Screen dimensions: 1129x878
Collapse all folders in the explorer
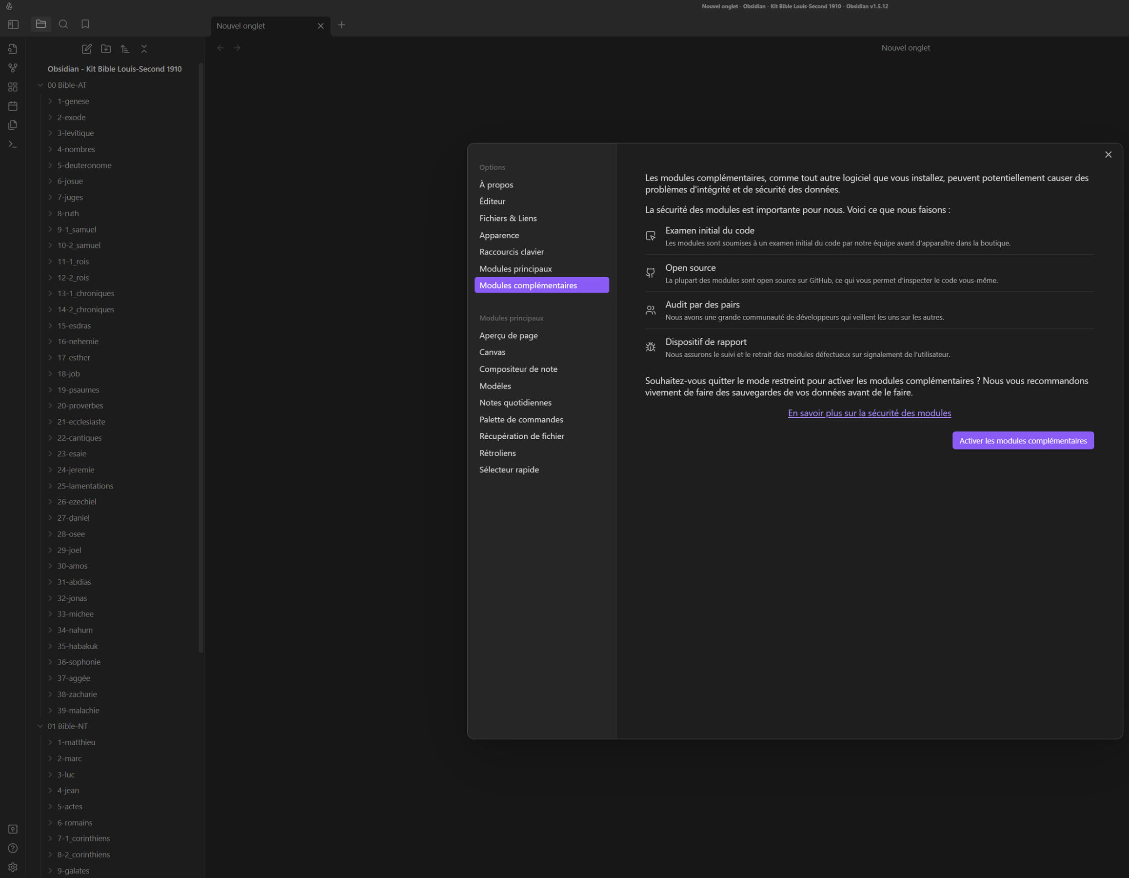coord(144,48)
